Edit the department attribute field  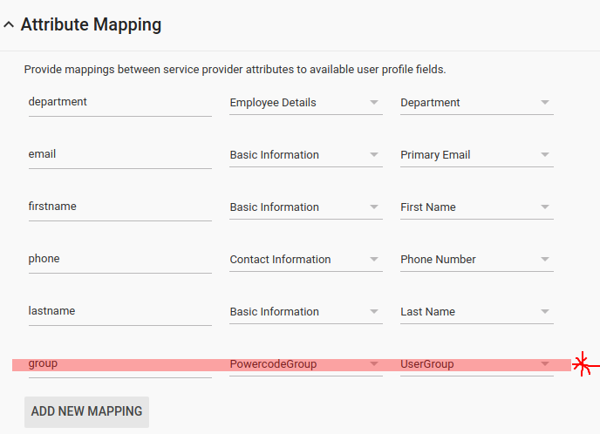[119, 103]
